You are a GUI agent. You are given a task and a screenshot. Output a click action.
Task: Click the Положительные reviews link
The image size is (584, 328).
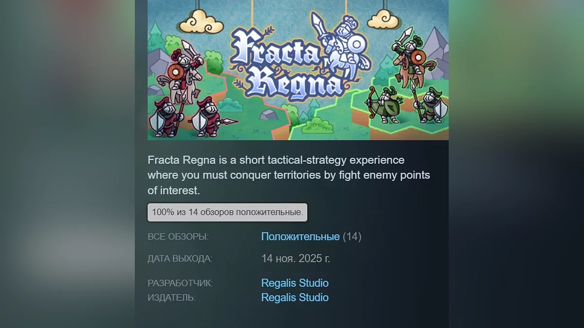[x=300, y=237]
